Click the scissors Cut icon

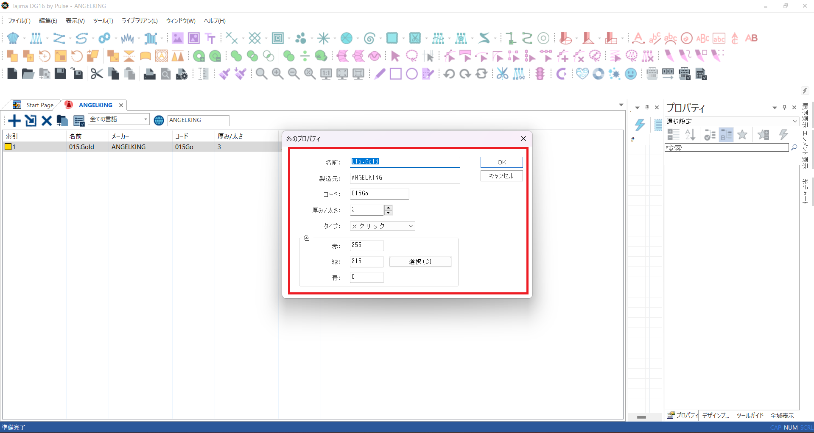(97, 74)
